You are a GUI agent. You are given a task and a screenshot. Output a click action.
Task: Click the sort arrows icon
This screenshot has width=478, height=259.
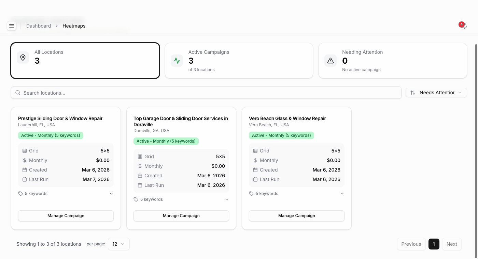pyautogui.click(x=413, y=93)
